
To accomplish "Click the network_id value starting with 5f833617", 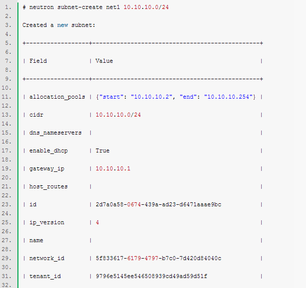I will tap(158, 258).
